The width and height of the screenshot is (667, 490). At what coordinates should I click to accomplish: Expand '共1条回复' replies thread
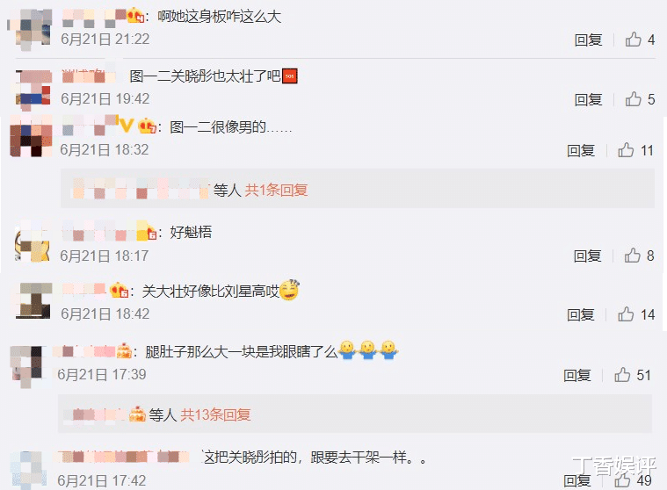tap(276, 190)
